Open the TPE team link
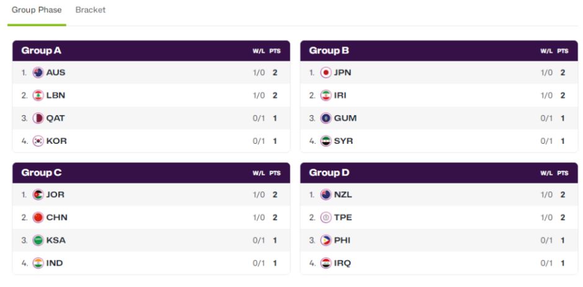Screen dimensions: 583x287 pos(343,218)
